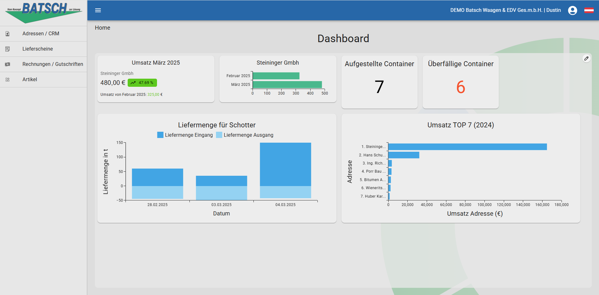Click the 3. Ing. Rich... label
This screenshot has height=295, width=599.
tap(374, 163)
